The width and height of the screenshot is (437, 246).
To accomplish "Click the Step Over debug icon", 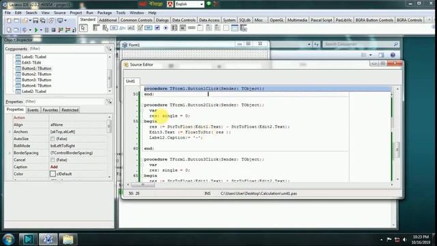I will (68, 30).
